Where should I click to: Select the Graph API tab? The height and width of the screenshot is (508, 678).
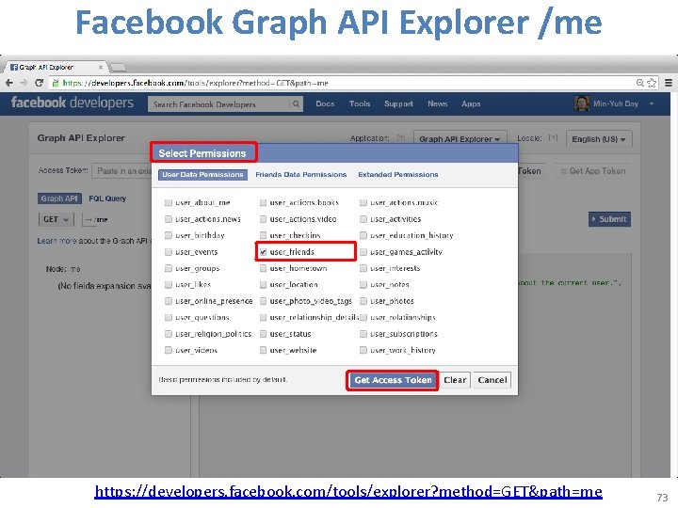(59, 198)
